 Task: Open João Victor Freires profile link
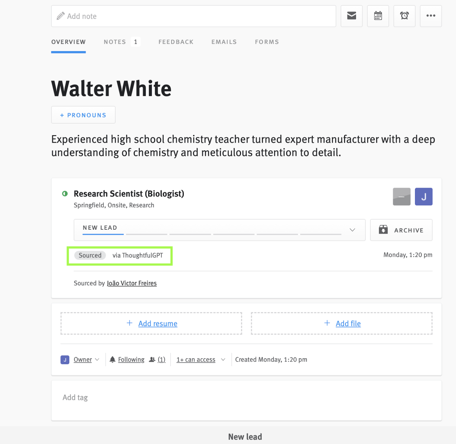(132, 283)
